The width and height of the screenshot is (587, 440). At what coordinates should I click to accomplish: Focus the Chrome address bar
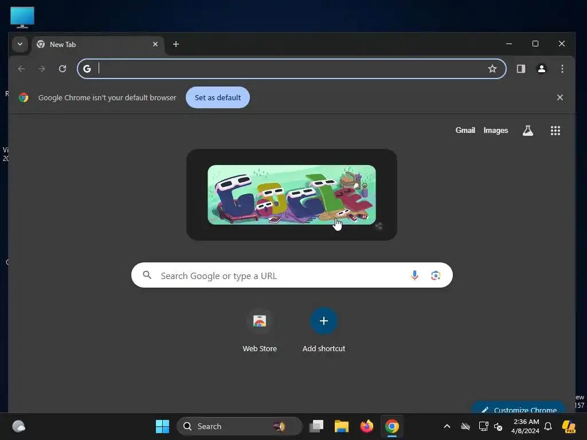(x=291, y=69)
